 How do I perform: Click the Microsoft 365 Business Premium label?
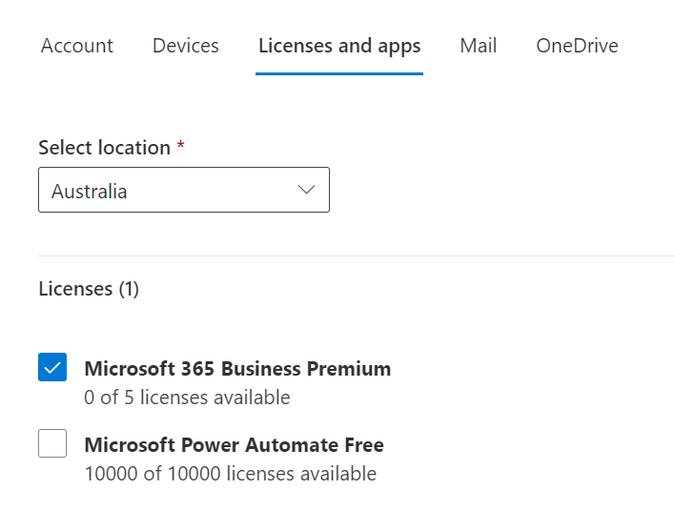tap(237, 369)
